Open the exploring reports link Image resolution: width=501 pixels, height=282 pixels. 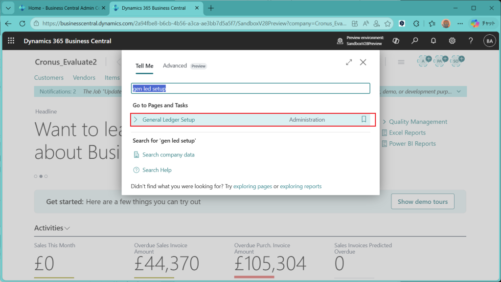(300, 186)
